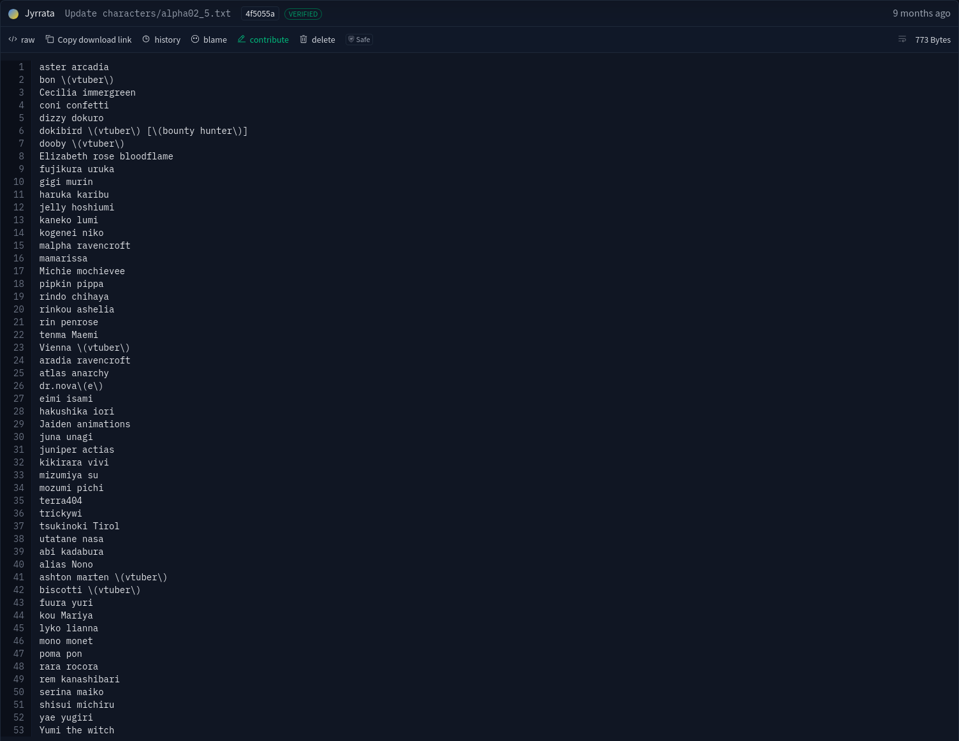
Task: Click text 'utatane nasa'
Action: (x=71, y=539)
